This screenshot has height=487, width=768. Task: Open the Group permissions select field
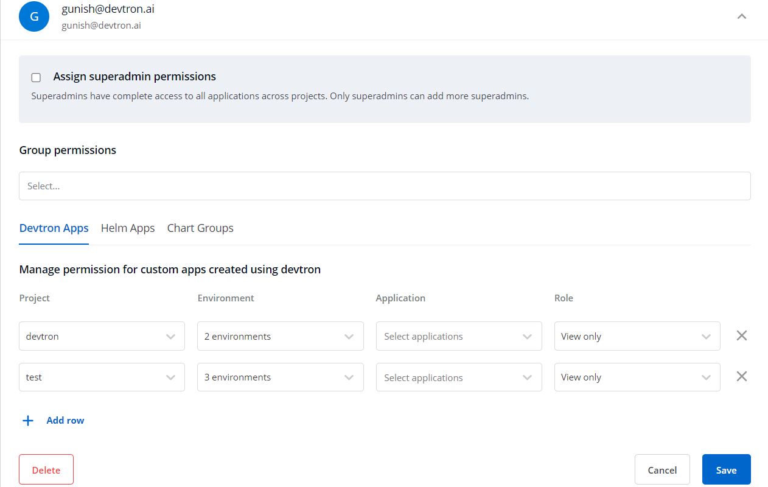click(x=385, y=186)
